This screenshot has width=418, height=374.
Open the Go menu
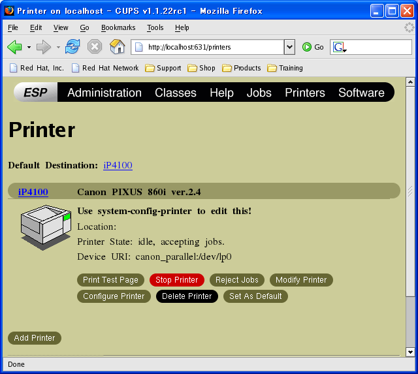(x=84, y=27)
